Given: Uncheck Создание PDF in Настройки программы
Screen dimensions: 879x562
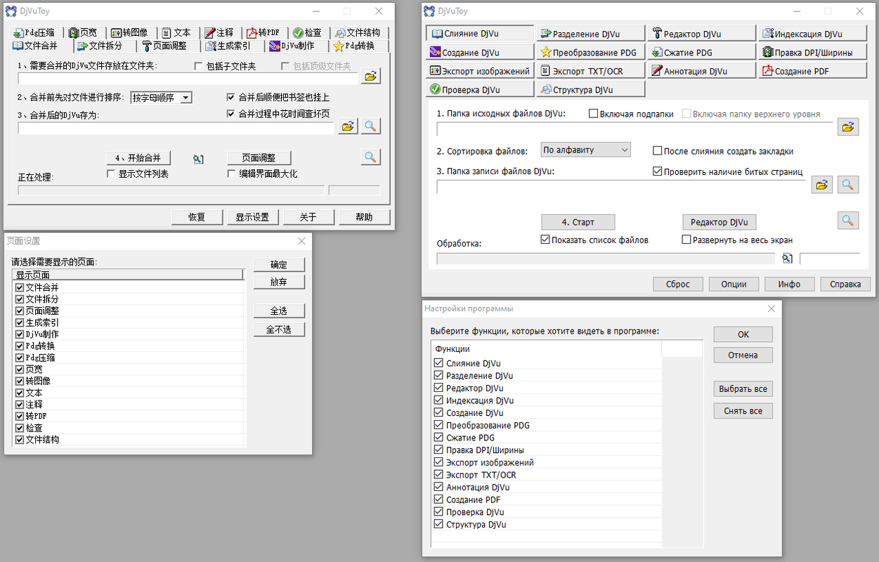Looking at the screenshot, I should tap(438, 499).
